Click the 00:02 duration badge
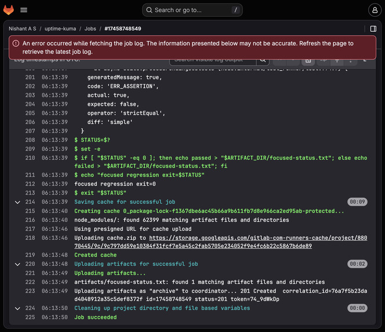 pos(357,264)
